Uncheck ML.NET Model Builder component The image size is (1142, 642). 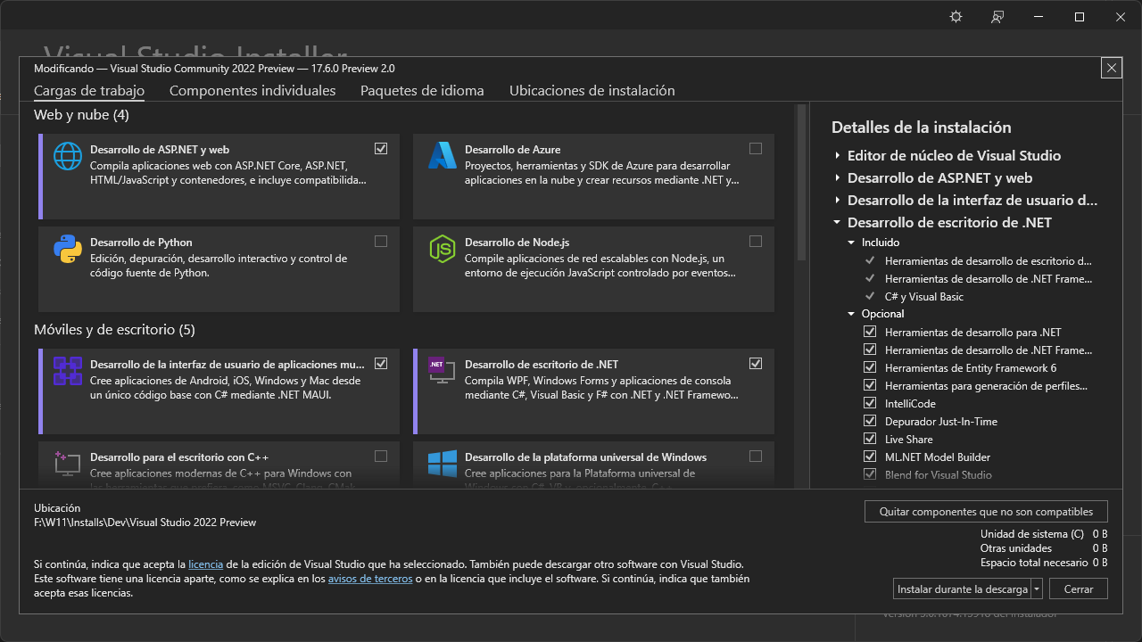click(x=870, y=457)
